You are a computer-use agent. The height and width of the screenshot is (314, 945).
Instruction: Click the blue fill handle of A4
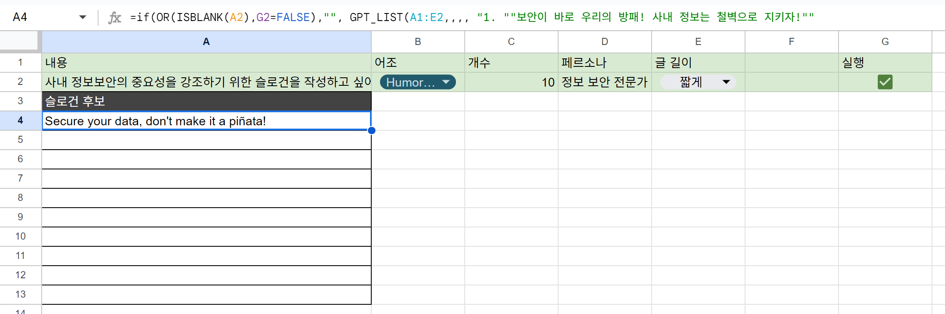coord(371,130)
